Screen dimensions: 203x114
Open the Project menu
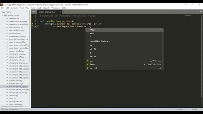(x=46, y=8)
